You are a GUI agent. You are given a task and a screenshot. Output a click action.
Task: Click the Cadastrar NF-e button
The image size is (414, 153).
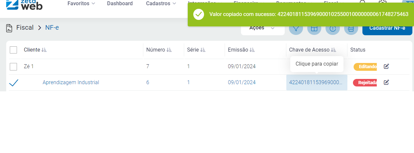click(387, 29)
